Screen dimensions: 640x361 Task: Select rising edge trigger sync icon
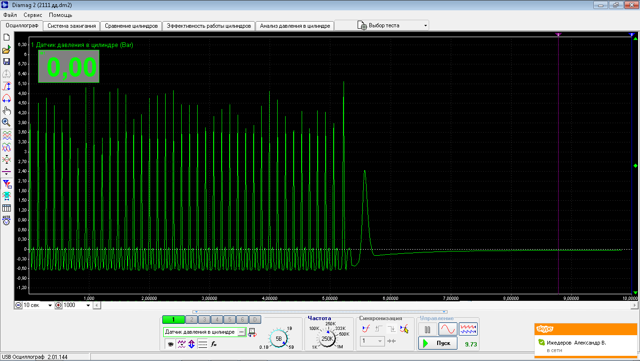367,329
